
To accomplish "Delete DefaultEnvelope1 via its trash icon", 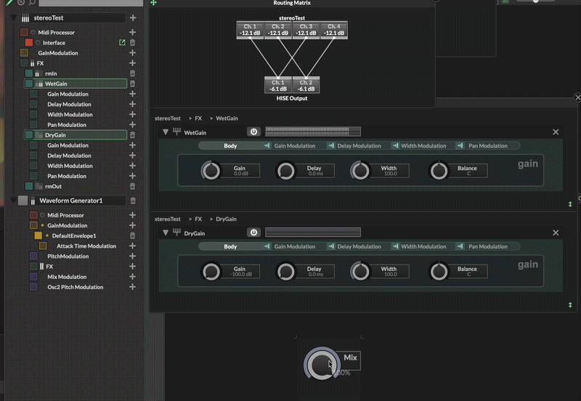I will pyautogui.click(x=132, y=236).
